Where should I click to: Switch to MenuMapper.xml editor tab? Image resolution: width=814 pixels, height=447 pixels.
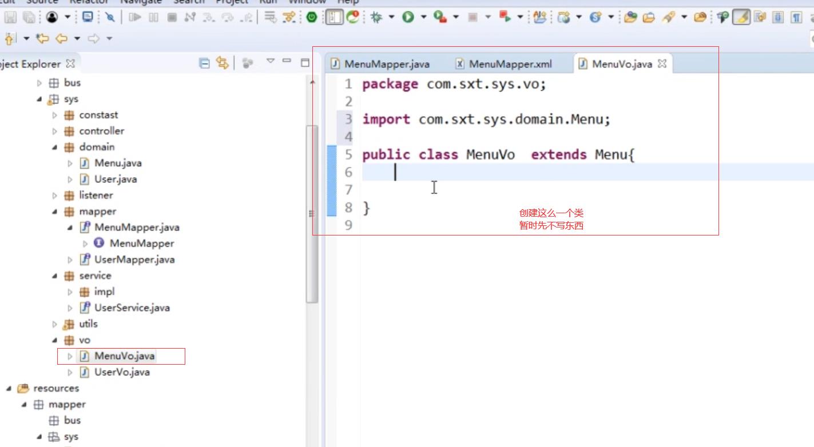click(503, 64)
